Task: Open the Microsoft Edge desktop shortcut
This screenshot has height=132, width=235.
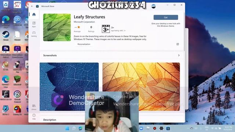Action: point(6,22)
